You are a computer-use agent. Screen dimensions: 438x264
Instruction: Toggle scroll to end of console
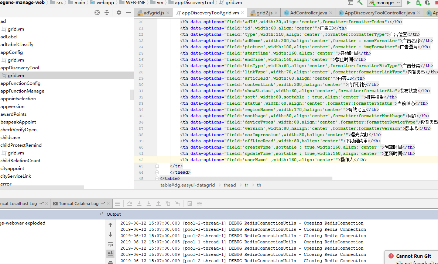click(110, 254)
